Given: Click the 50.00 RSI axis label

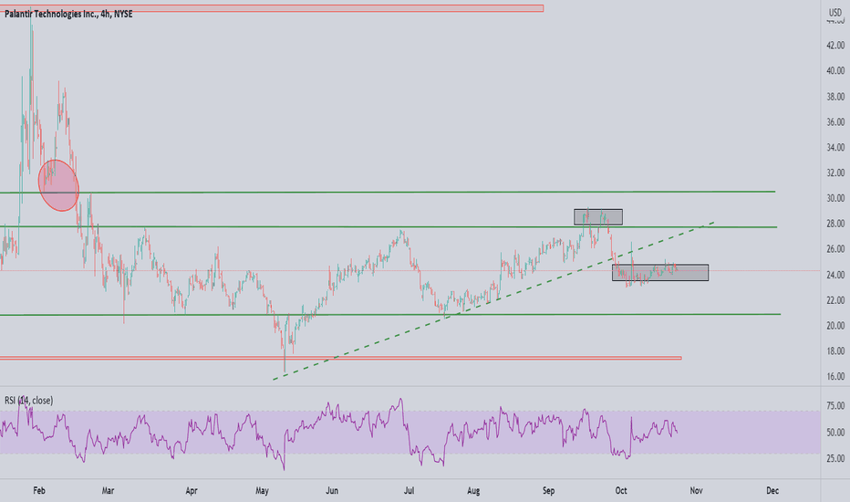Looking at the screenshot, I should pyautogui.click(x=835, y=433).
